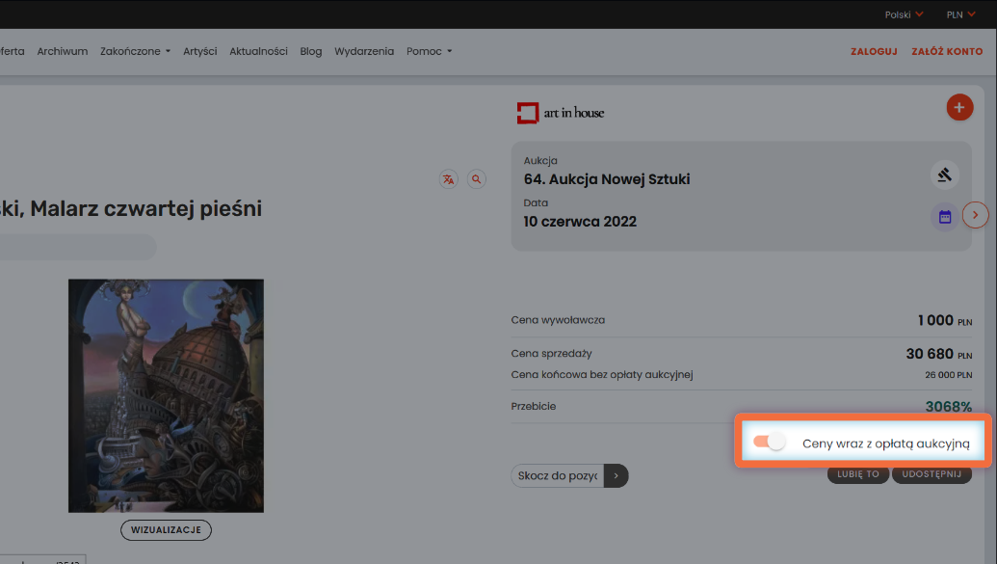
Task: Open Archiwum in navigation
Action: click(x=63, y=51)
